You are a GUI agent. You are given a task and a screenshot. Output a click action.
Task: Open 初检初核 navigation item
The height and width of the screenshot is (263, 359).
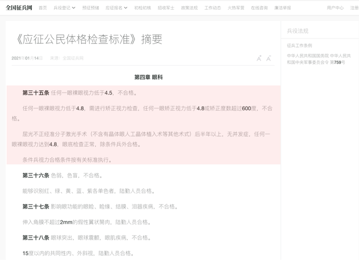143,8
